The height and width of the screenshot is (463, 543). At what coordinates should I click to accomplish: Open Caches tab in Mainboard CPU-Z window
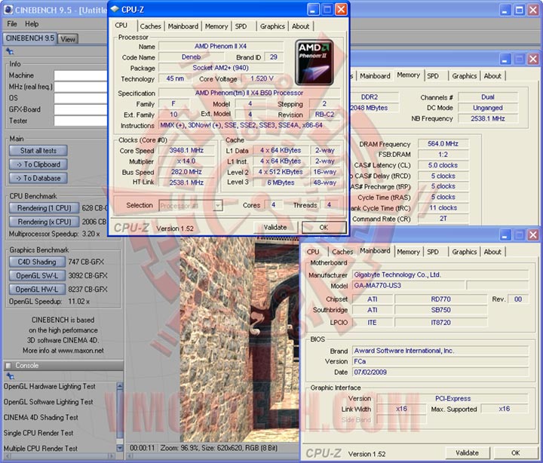click(342, 252)
